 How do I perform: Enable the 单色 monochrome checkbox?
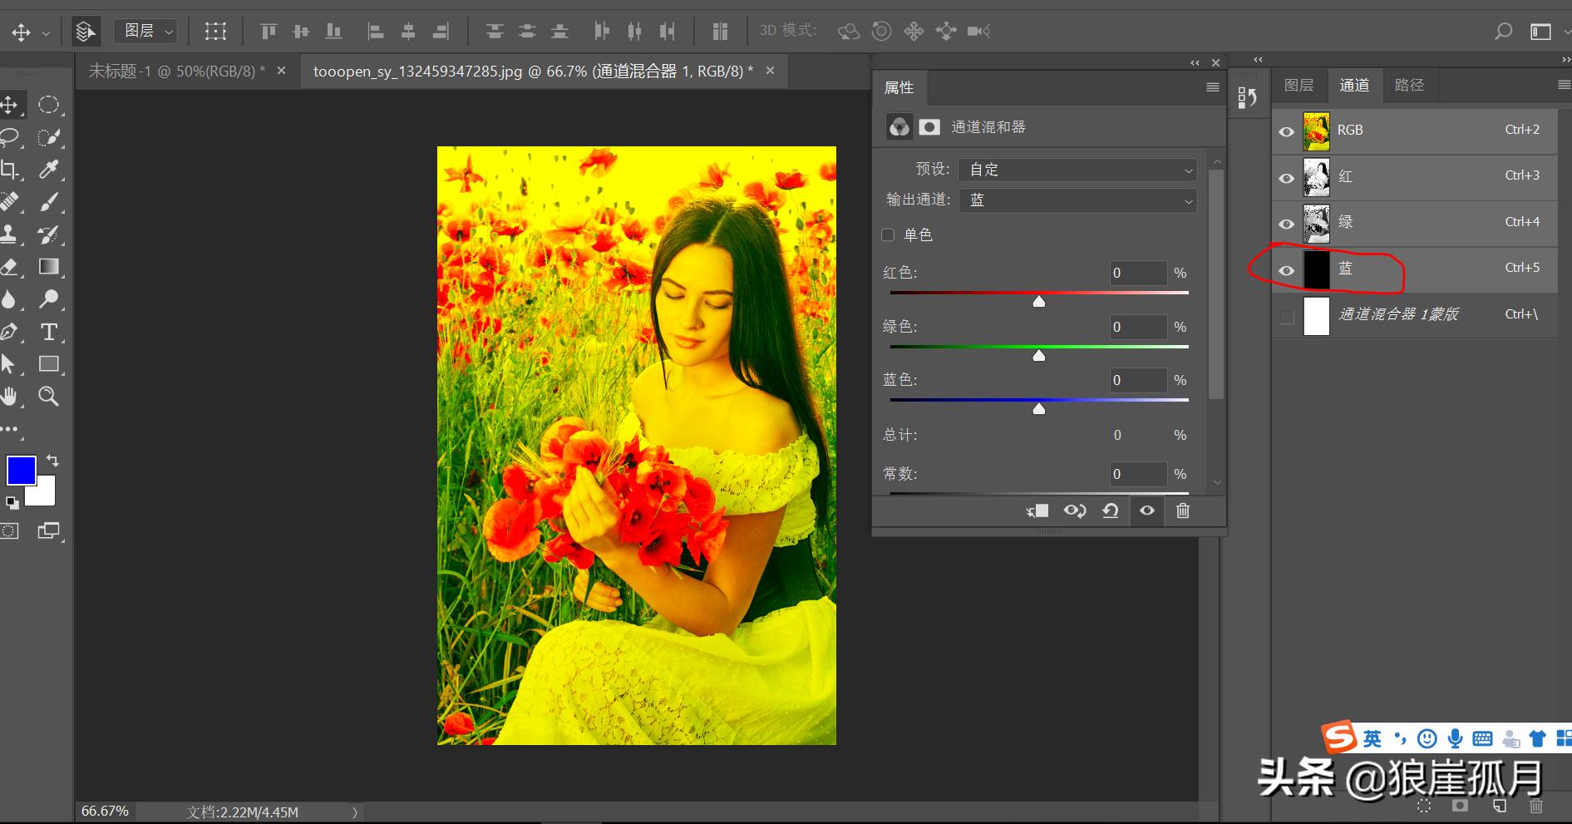click(888, 235)
